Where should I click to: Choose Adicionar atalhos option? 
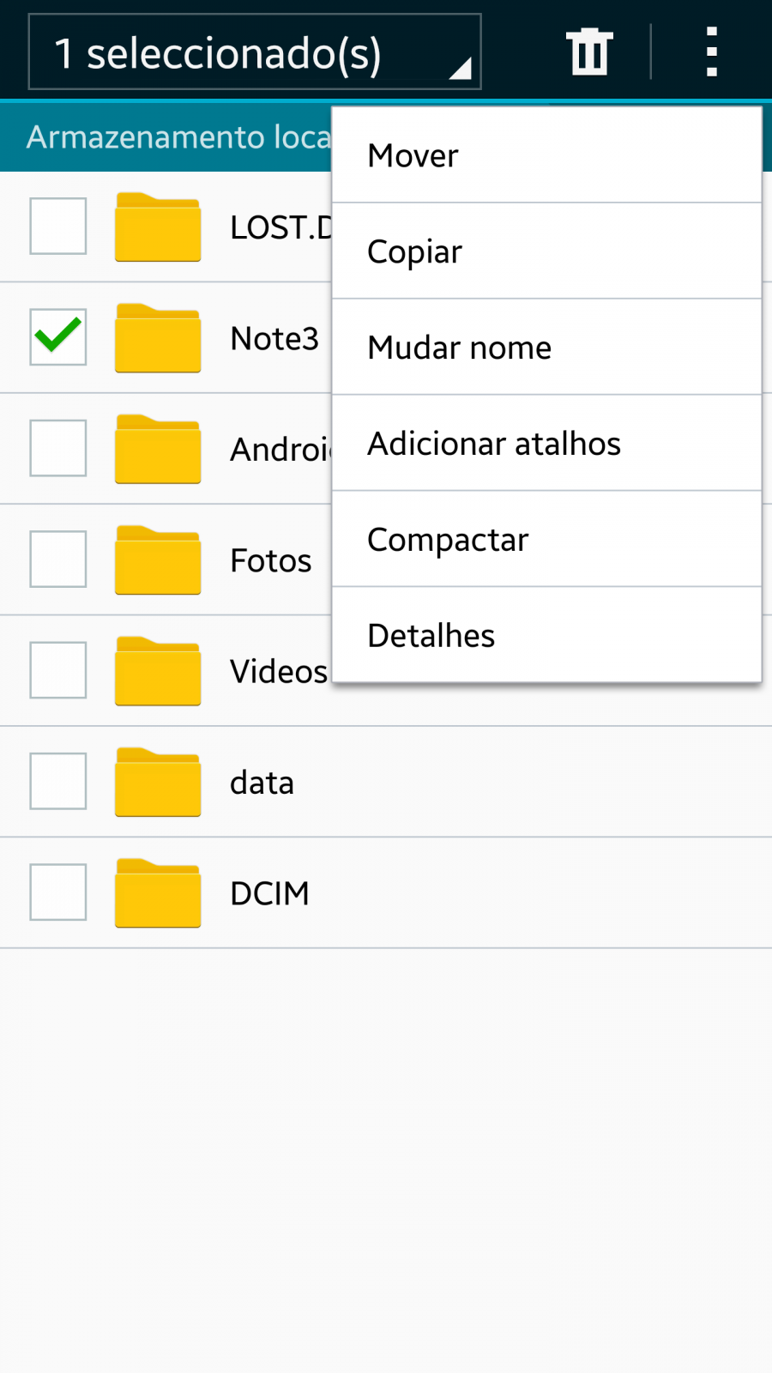tap(546, 444)
